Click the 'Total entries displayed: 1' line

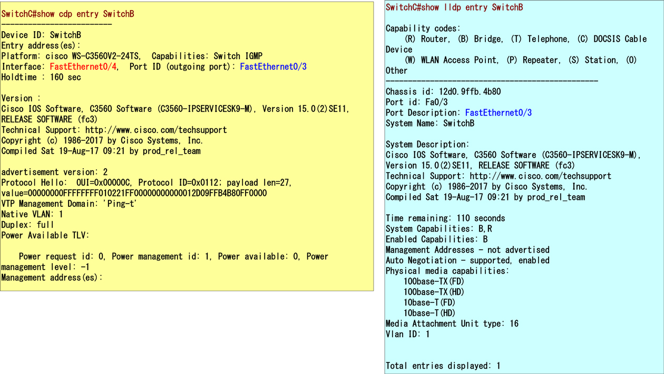443,366
